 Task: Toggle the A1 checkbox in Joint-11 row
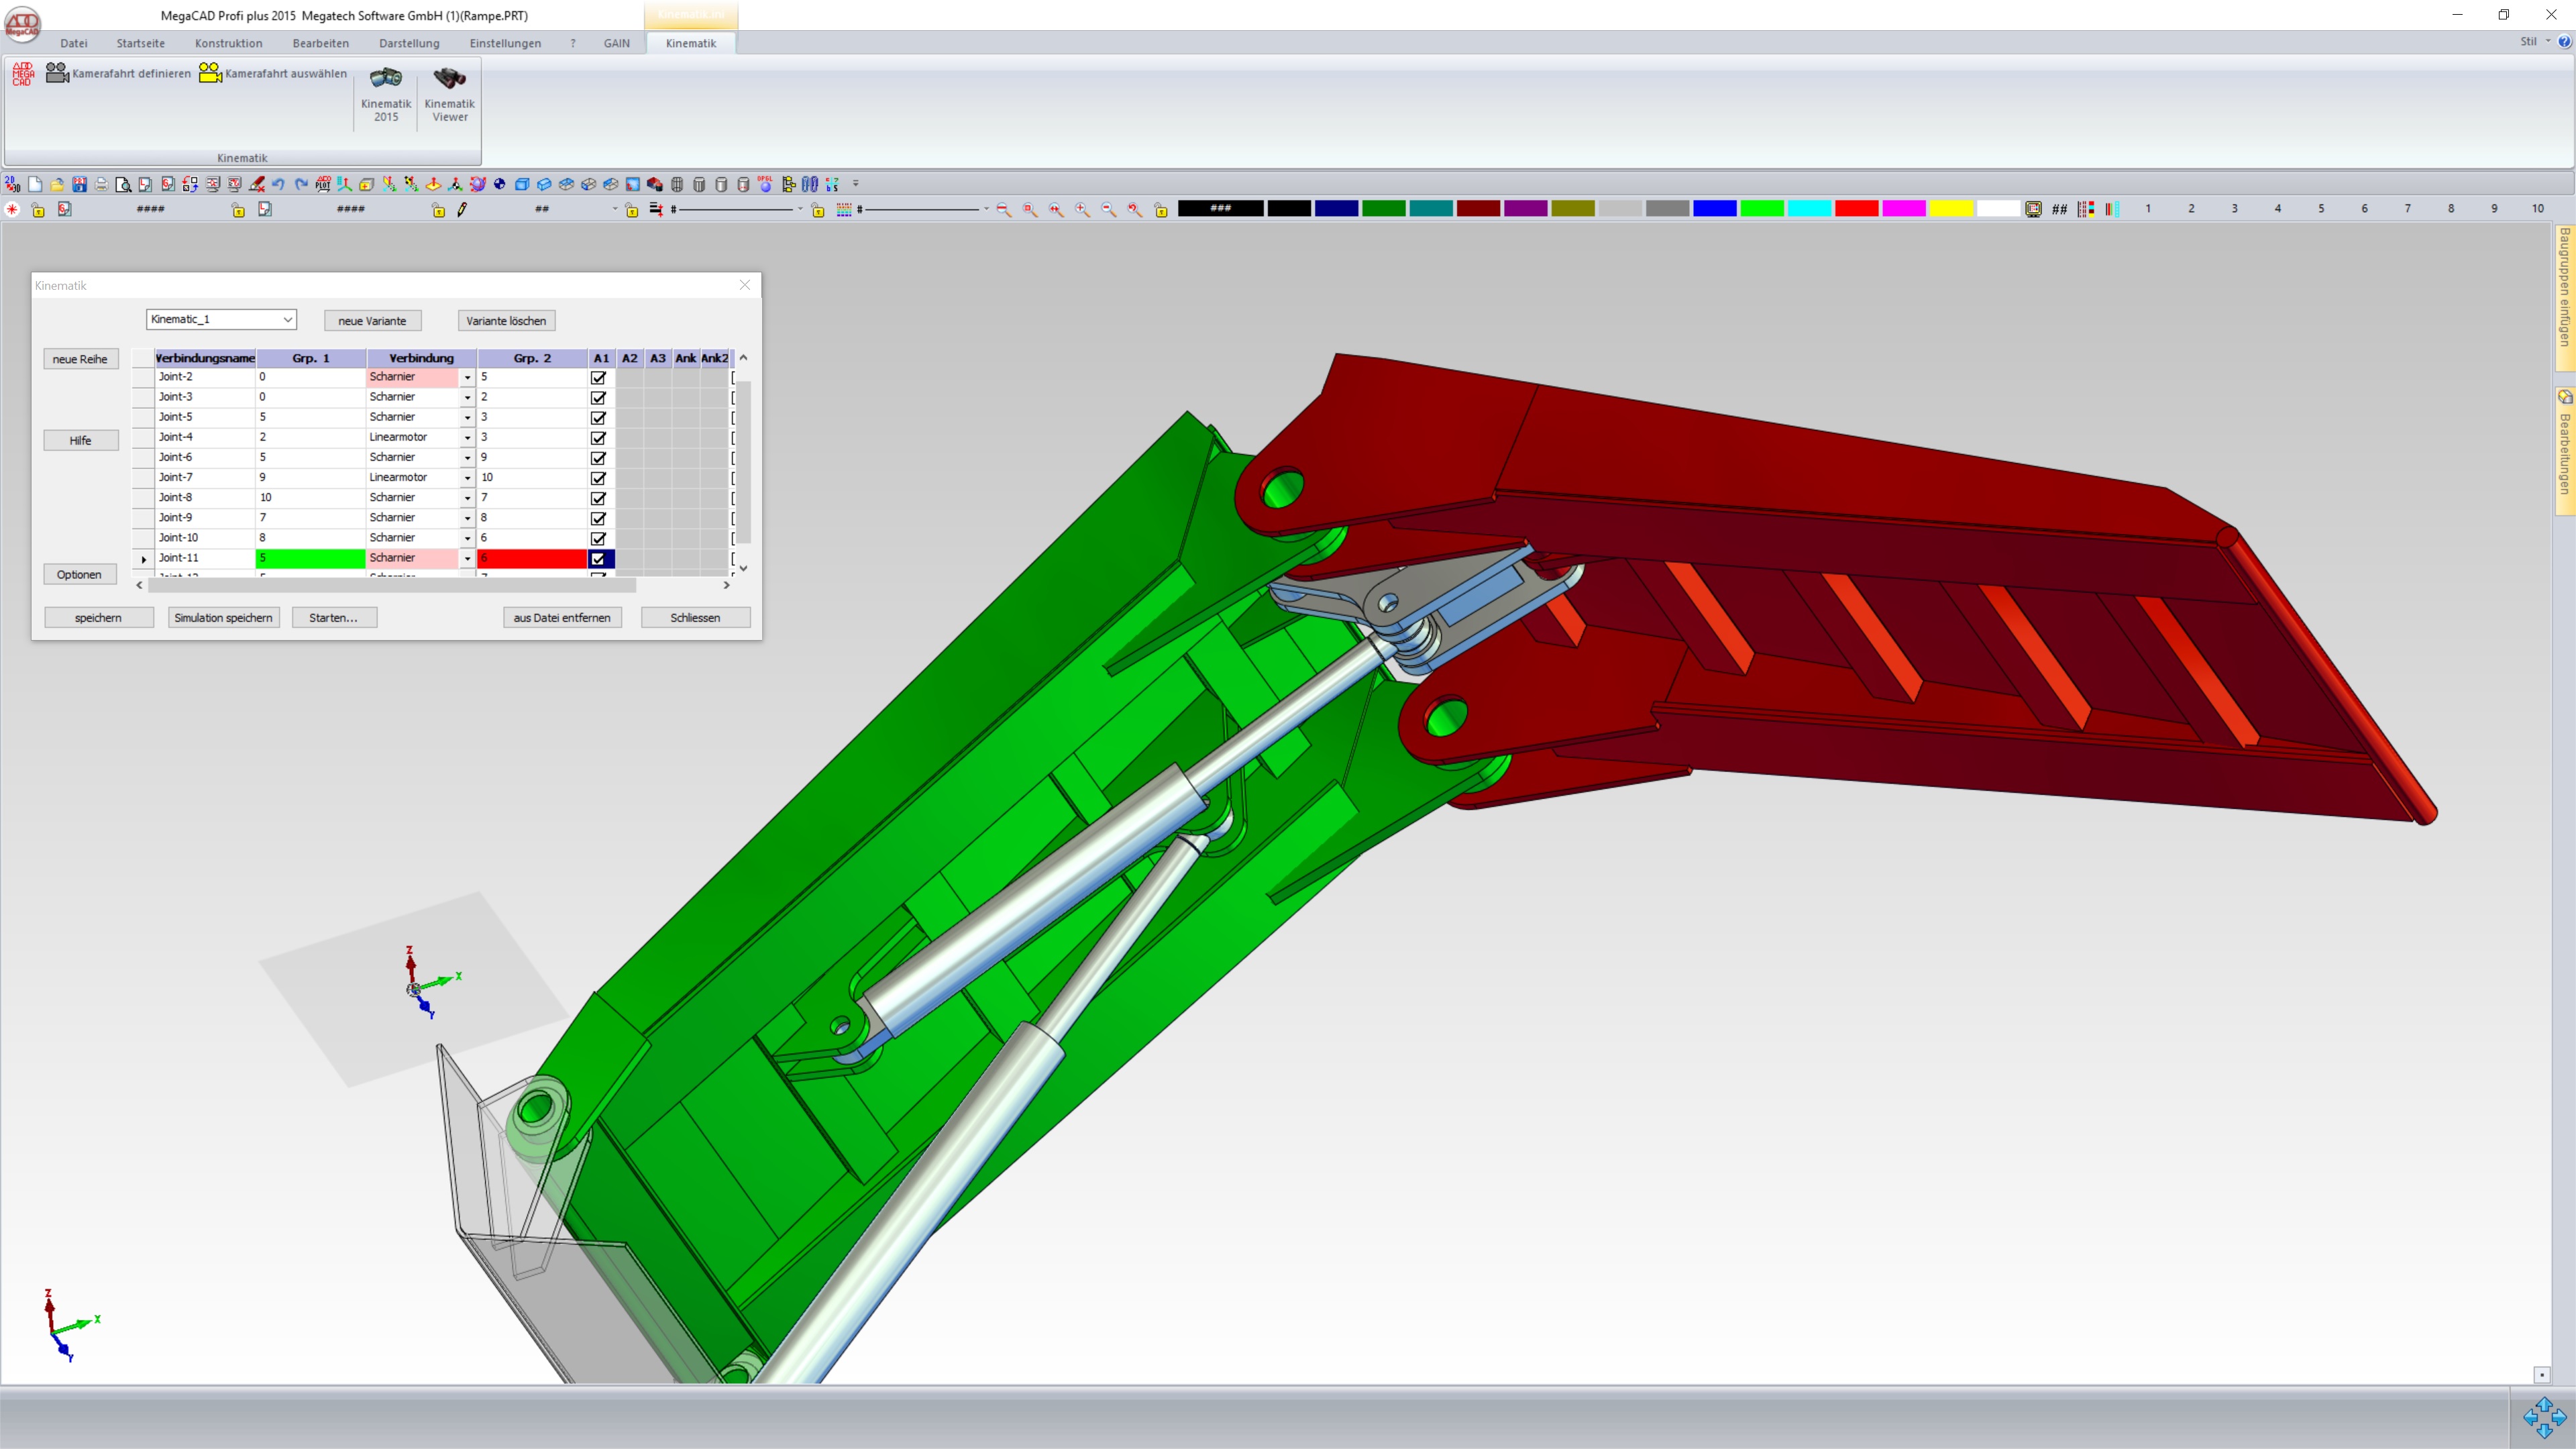(x=598, y=558)
